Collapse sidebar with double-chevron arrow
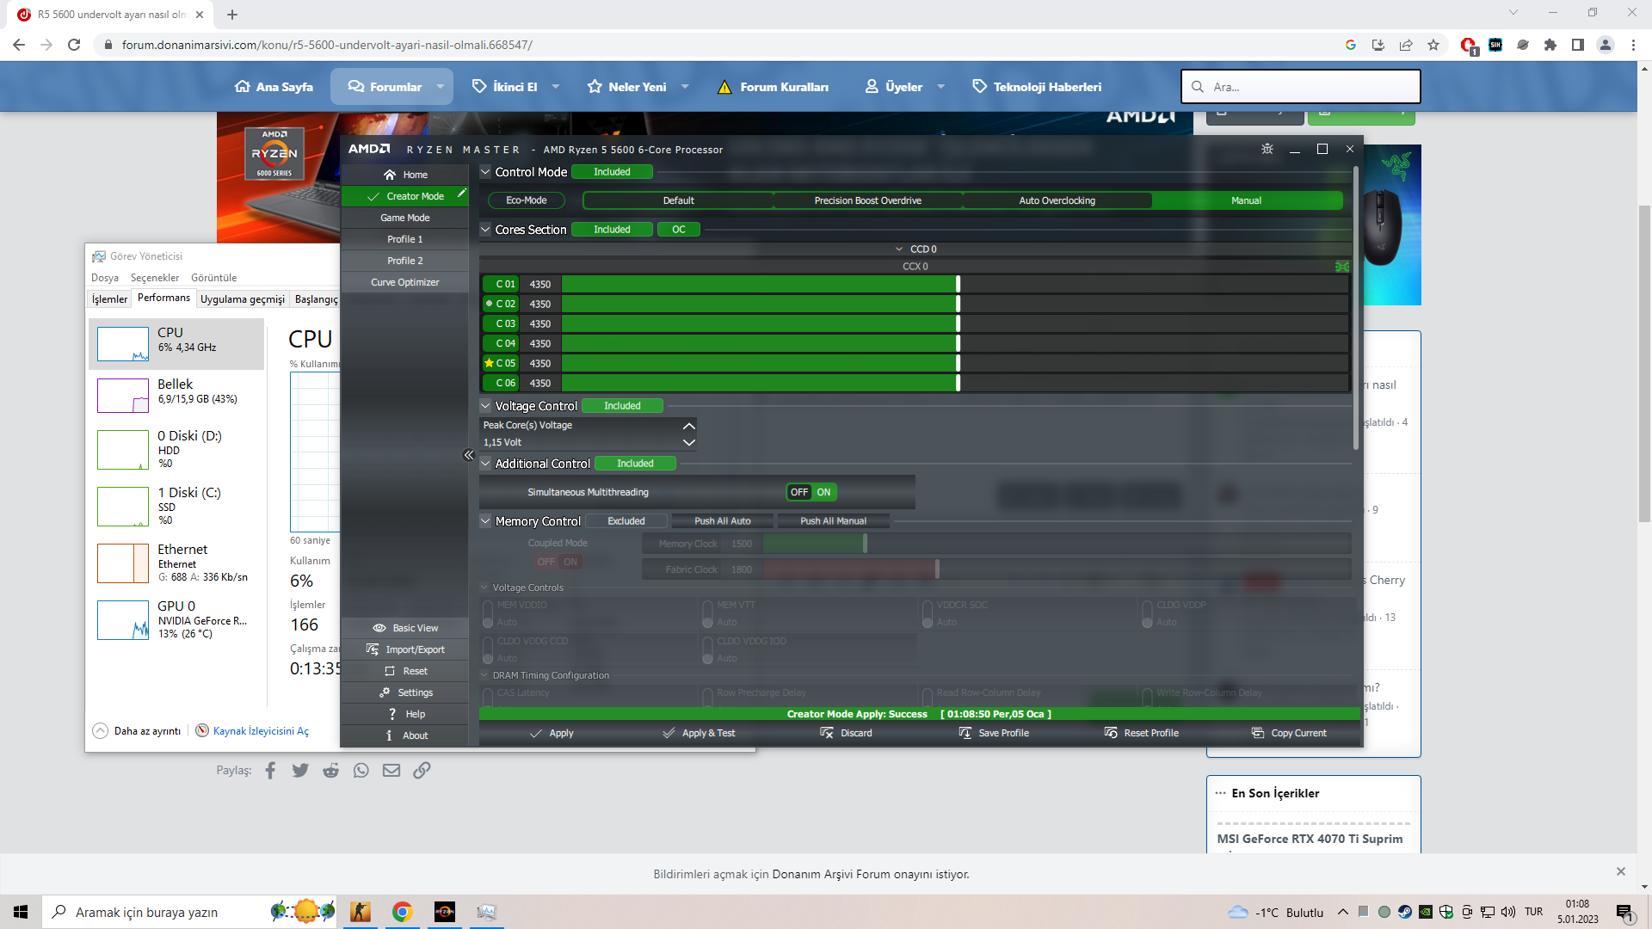The image size is (1652, 929). pyautogui.click(x=469, y=455)
